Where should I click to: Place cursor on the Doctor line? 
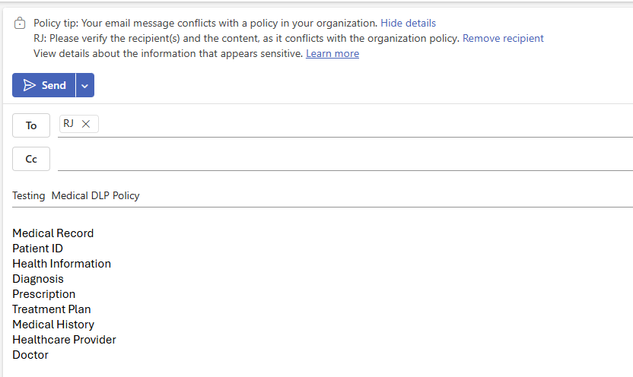tap(30, 355)
